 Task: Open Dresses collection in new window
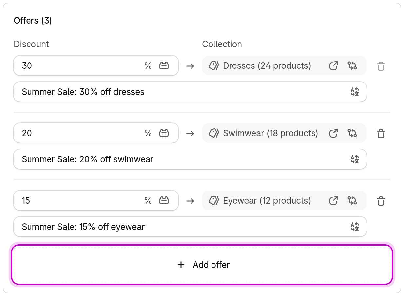point(333,66)
